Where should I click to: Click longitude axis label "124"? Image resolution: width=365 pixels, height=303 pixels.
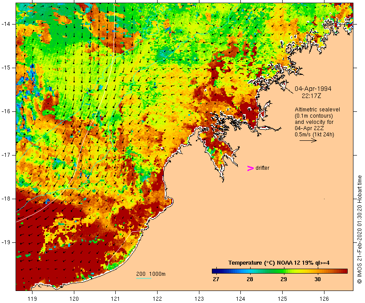coord(240,299)
